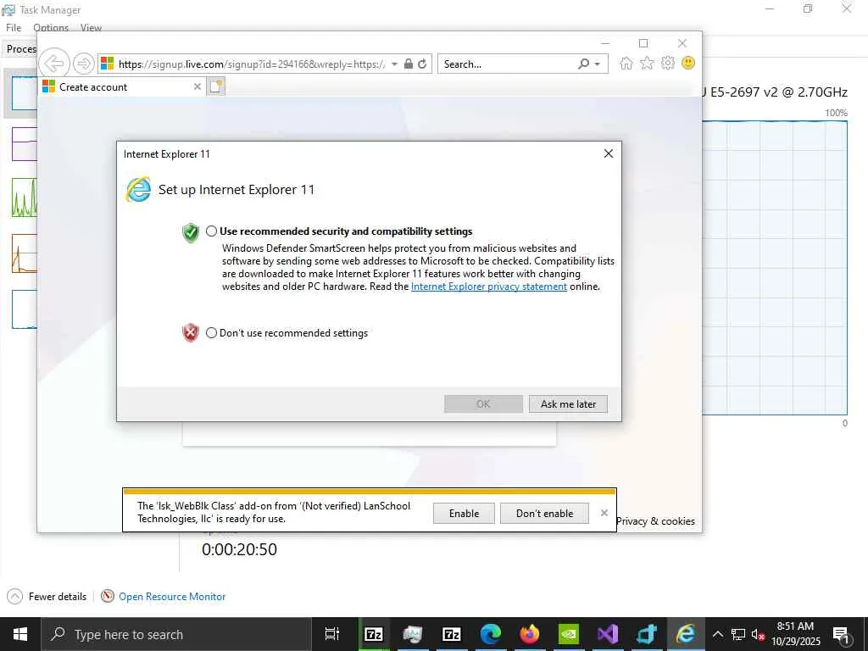Select Don't use recommended settings option
The height and width of the screenshot is (651, 868).
[211, 332]
